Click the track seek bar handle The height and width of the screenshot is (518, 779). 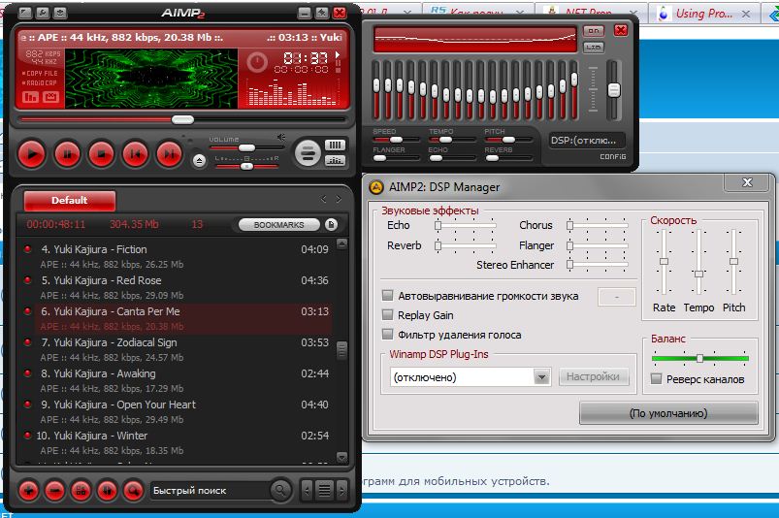182,119
